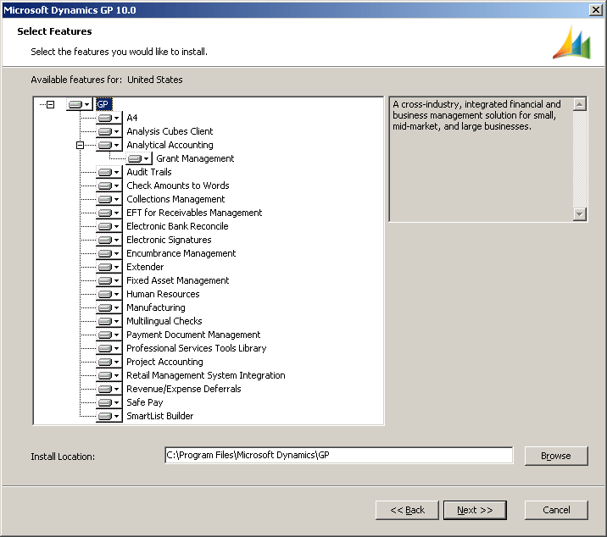
Task: Cancel the installation wizard
Action: (556, 510)
